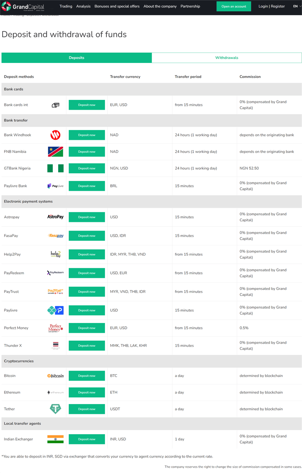Click the Bitcoin logo

[55, 376]
